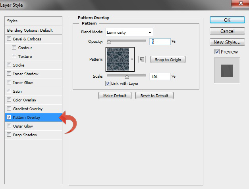This screenshot has height=189, width=249.
Task: Uncheck Link with Layer
Action: (108, 84)
